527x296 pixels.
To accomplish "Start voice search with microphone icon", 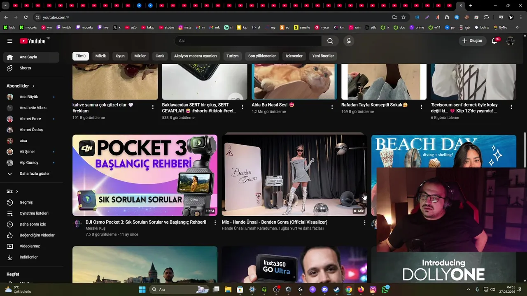I will tap(349, 41).
